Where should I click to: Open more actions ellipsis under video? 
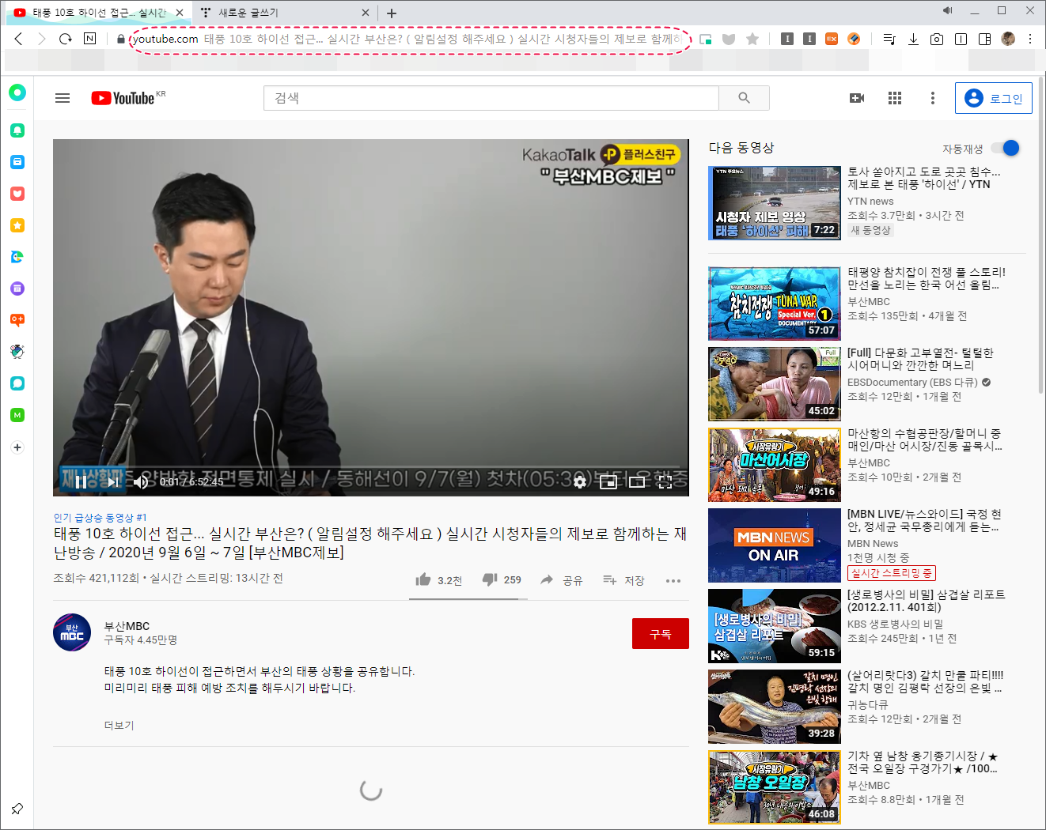click(x=673, y=580)
